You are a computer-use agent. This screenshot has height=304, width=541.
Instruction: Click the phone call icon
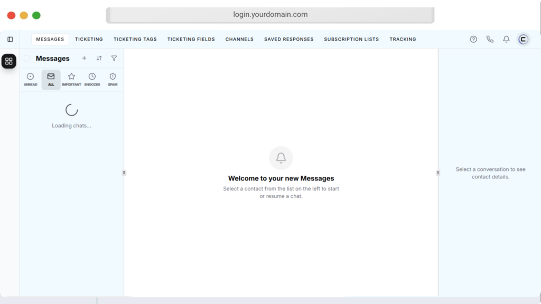tap(490, 39)
